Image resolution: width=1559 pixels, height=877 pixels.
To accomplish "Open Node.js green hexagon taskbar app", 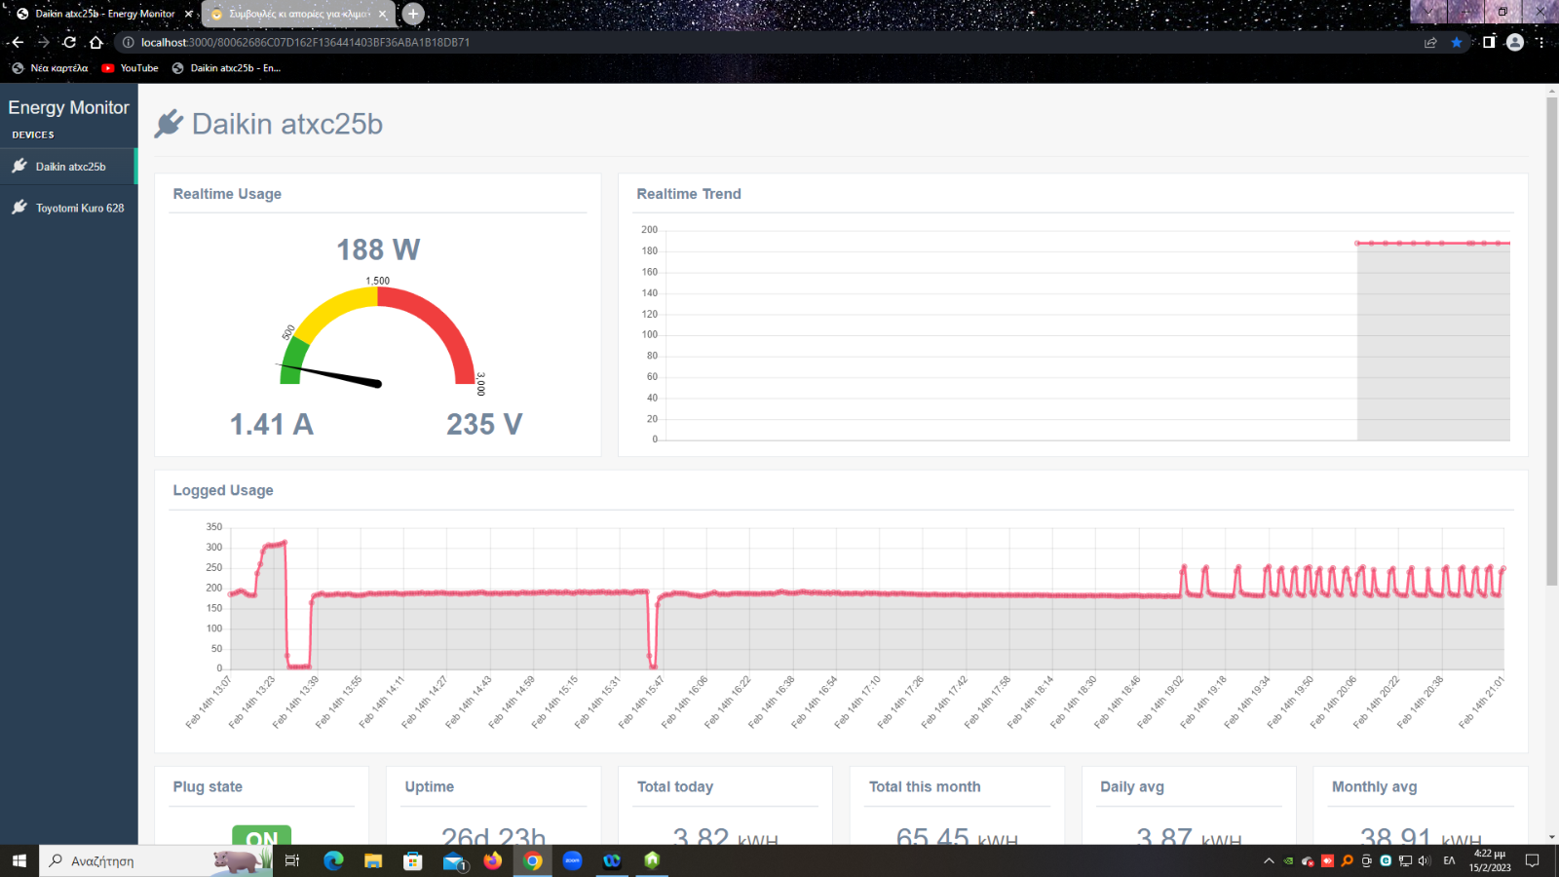I will pos(652,859).
